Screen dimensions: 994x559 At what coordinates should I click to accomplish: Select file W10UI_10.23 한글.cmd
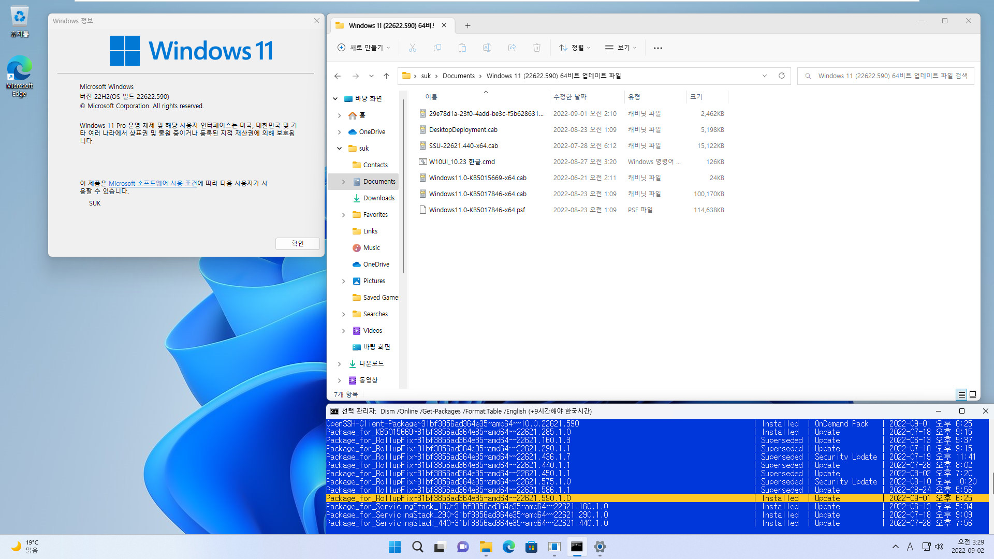pyautogui.click(x=462, y=162)
